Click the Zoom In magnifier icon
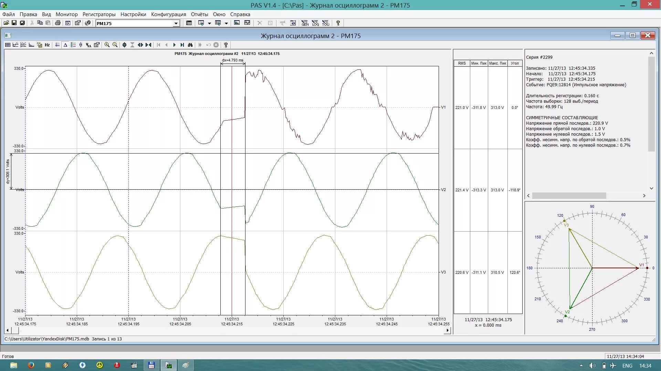Image resolution: width=661 pixels, height=371 pixels. [107, 45]
